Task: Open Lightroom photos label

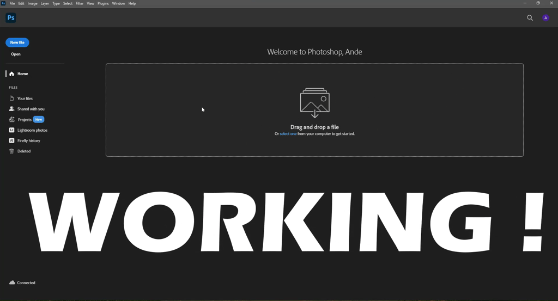Action: (x=32, y=130)
